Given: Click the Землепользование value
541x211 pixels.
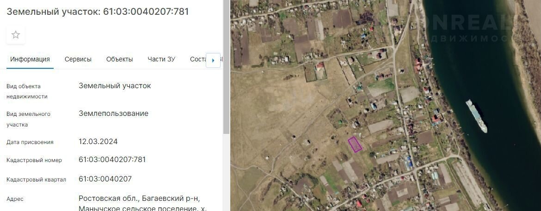Looking at the screenshot, I should click(x=113, y=114).
